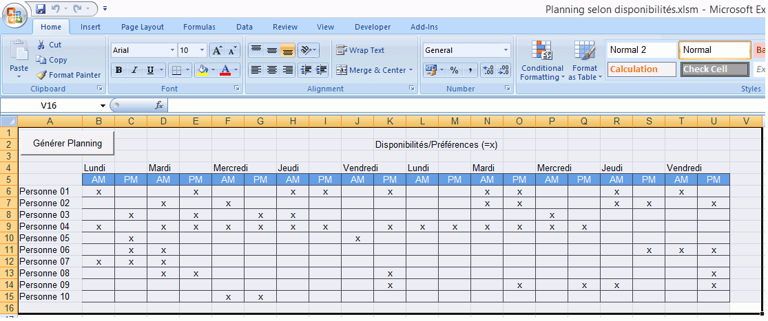The width and height of the screenshot is (768, 321).
Task: Click the Insert Function fx icon
Action: [159, 105]
